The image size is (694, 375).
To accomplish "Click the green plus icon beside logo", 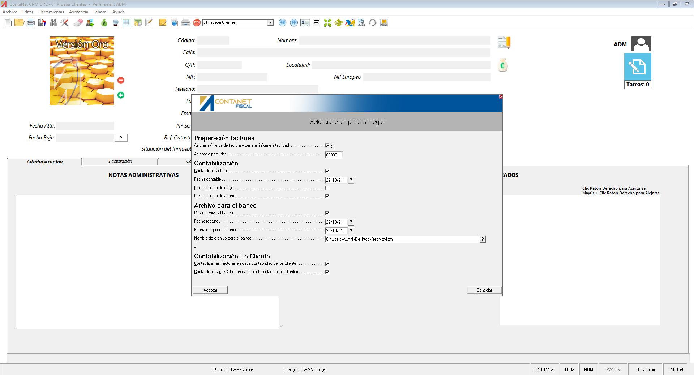I will 121,95.
